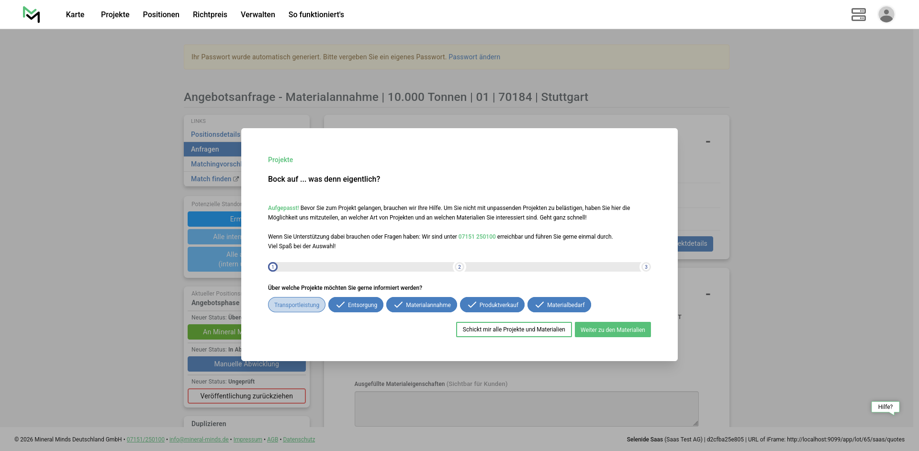Deselect the Entsorgung project chip
The image size is (919, 451).
coord(356,305)
